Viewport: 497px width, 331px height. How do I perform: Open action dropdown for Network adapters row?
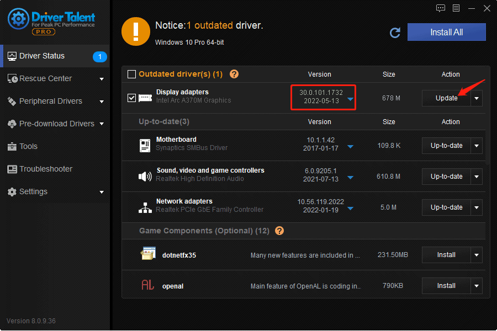(x=477, y=207)
